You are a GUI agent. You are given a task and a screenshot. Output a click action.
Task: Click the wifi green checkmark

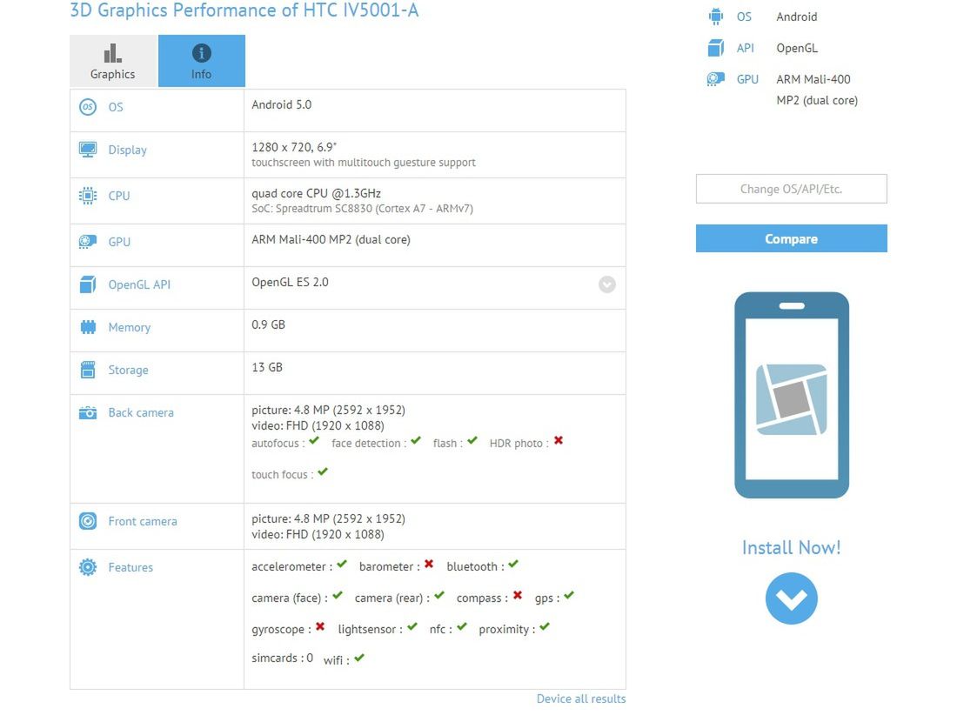358,658
